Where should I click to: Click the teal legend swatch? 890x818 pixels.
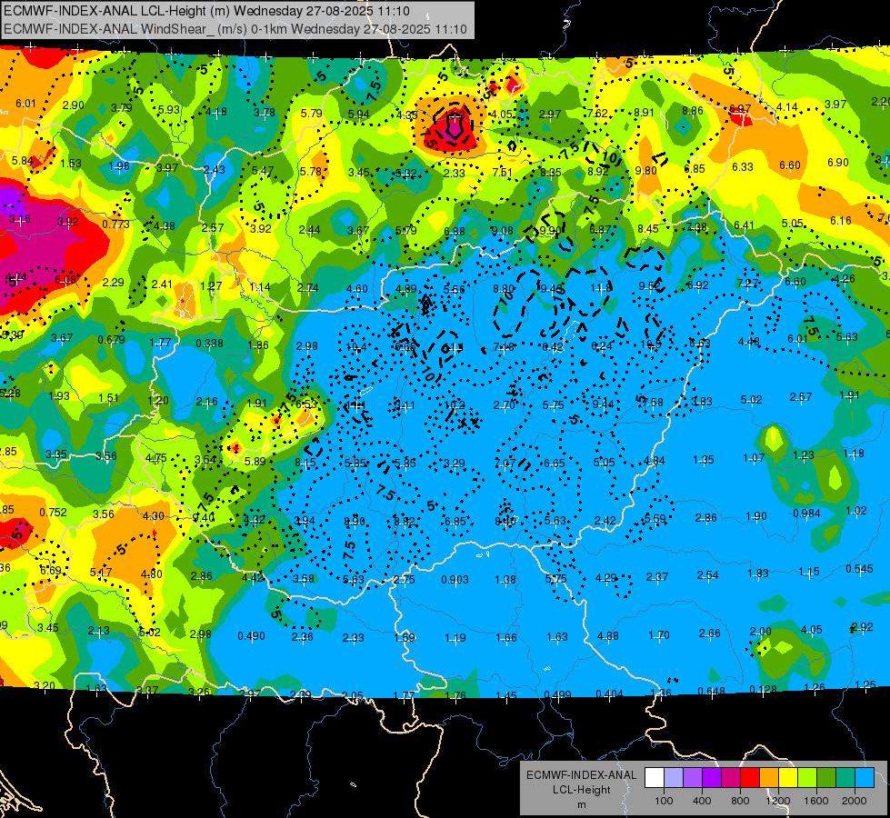845,777
